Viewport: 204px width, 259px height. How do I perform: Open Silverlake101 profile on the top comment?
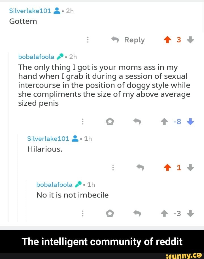click(30, 11)
